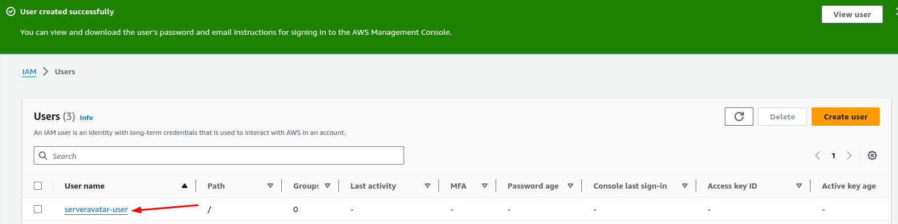The height and width of the screenshot is (224, 898).
Task: Click the path value slash cell
Action: pyautogui.click(x=209, y=209)
